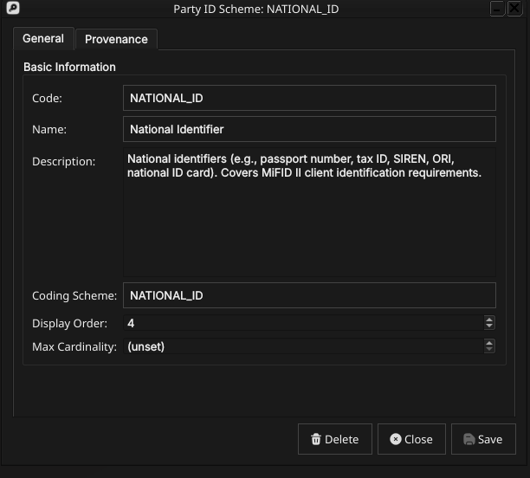Image resolution: width=530 pixels, height=478 pixels.
Task: Click the Max Cardinality label
Action: (74, 347)
